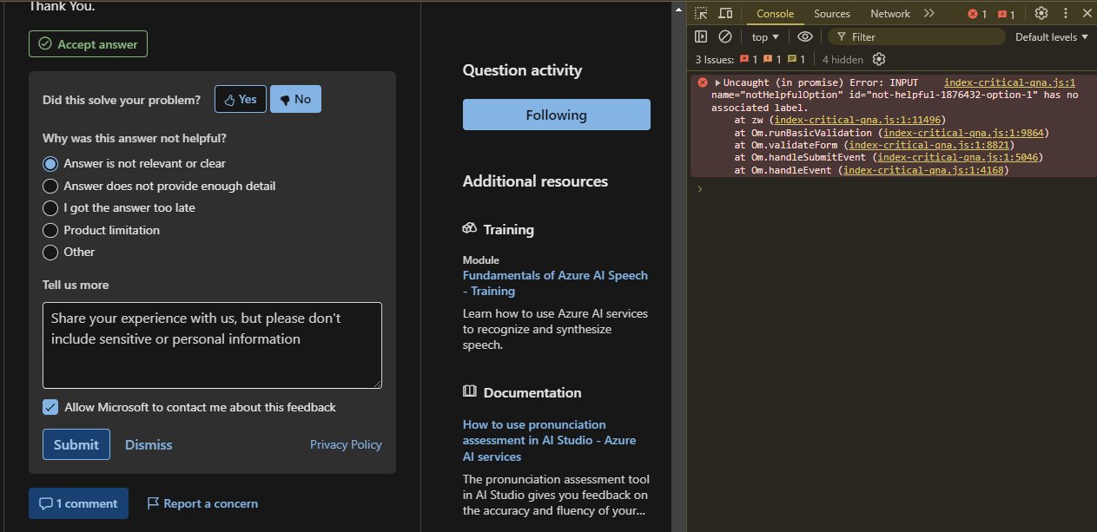The height and width of the screenshot is (532, 1097).
Task: Open stack link index-critical-qna.js:1:4168
Action: pyautogui.click(x=925, y=170)
